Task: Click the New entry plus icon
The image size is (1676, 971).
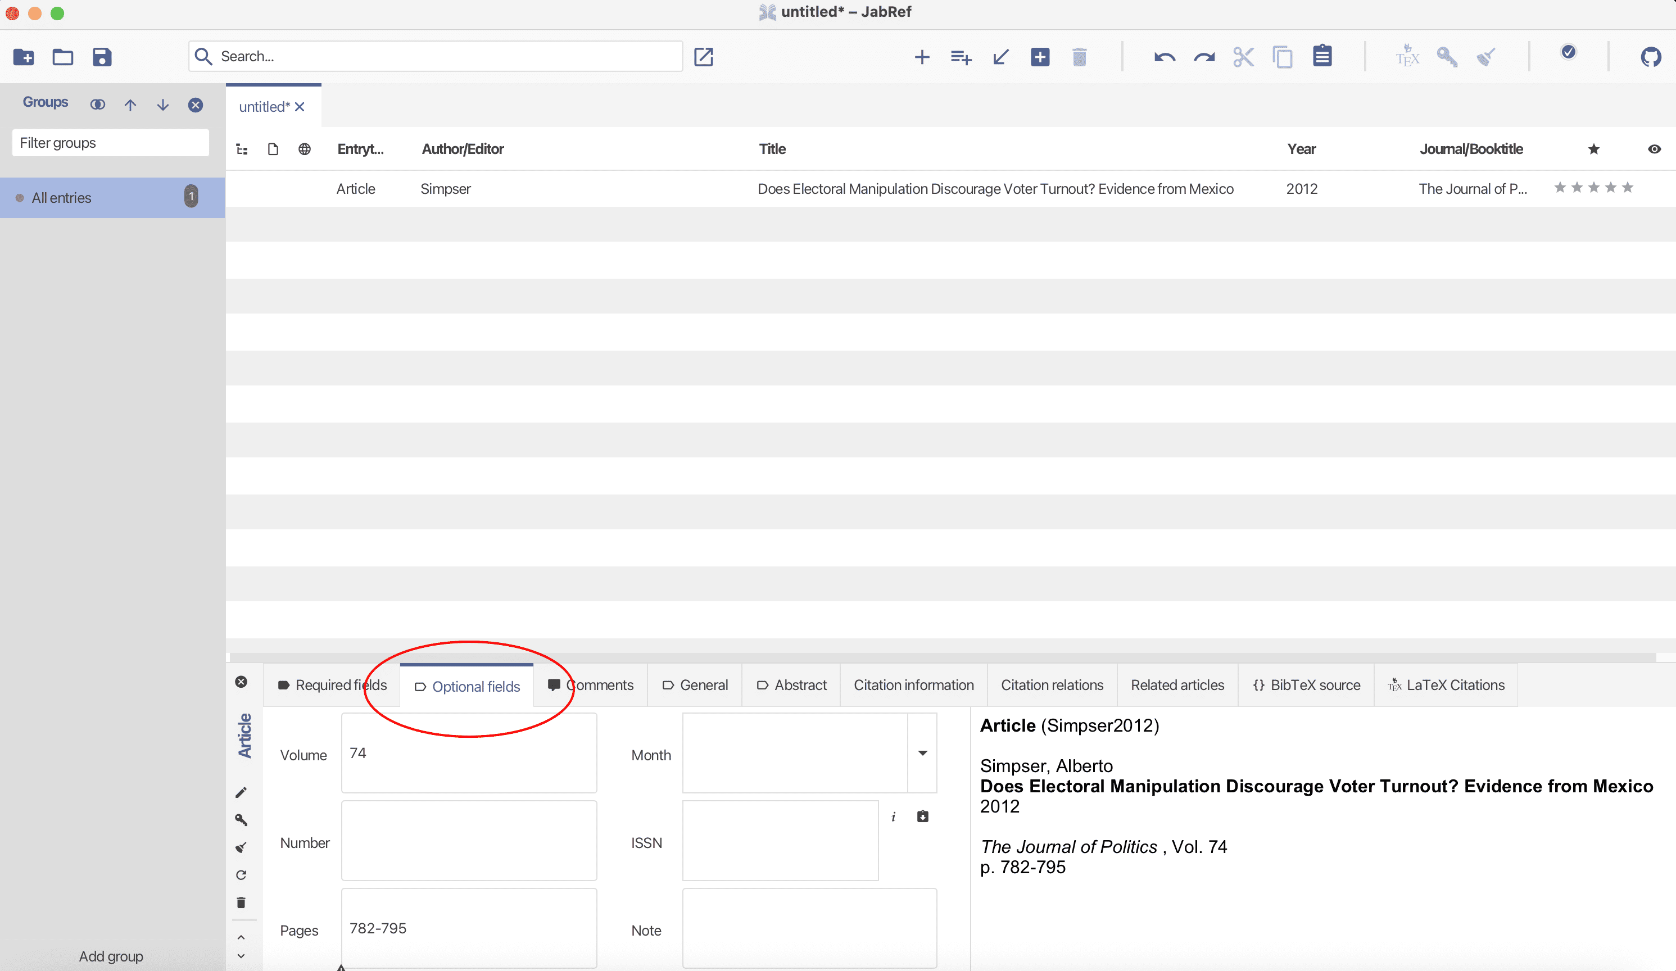Action: coord(922,57)
